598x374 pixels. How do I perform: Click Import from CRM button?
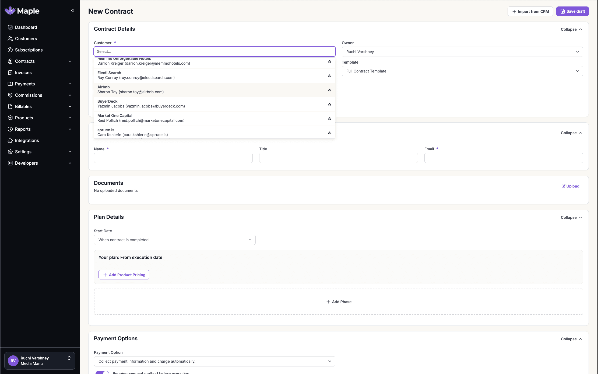[530, 11]
